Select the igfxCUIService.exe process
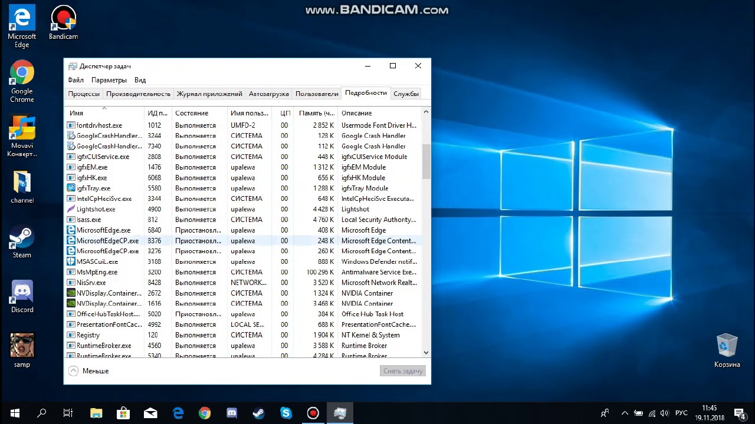The image size is (755, 424). coord(242,157)
